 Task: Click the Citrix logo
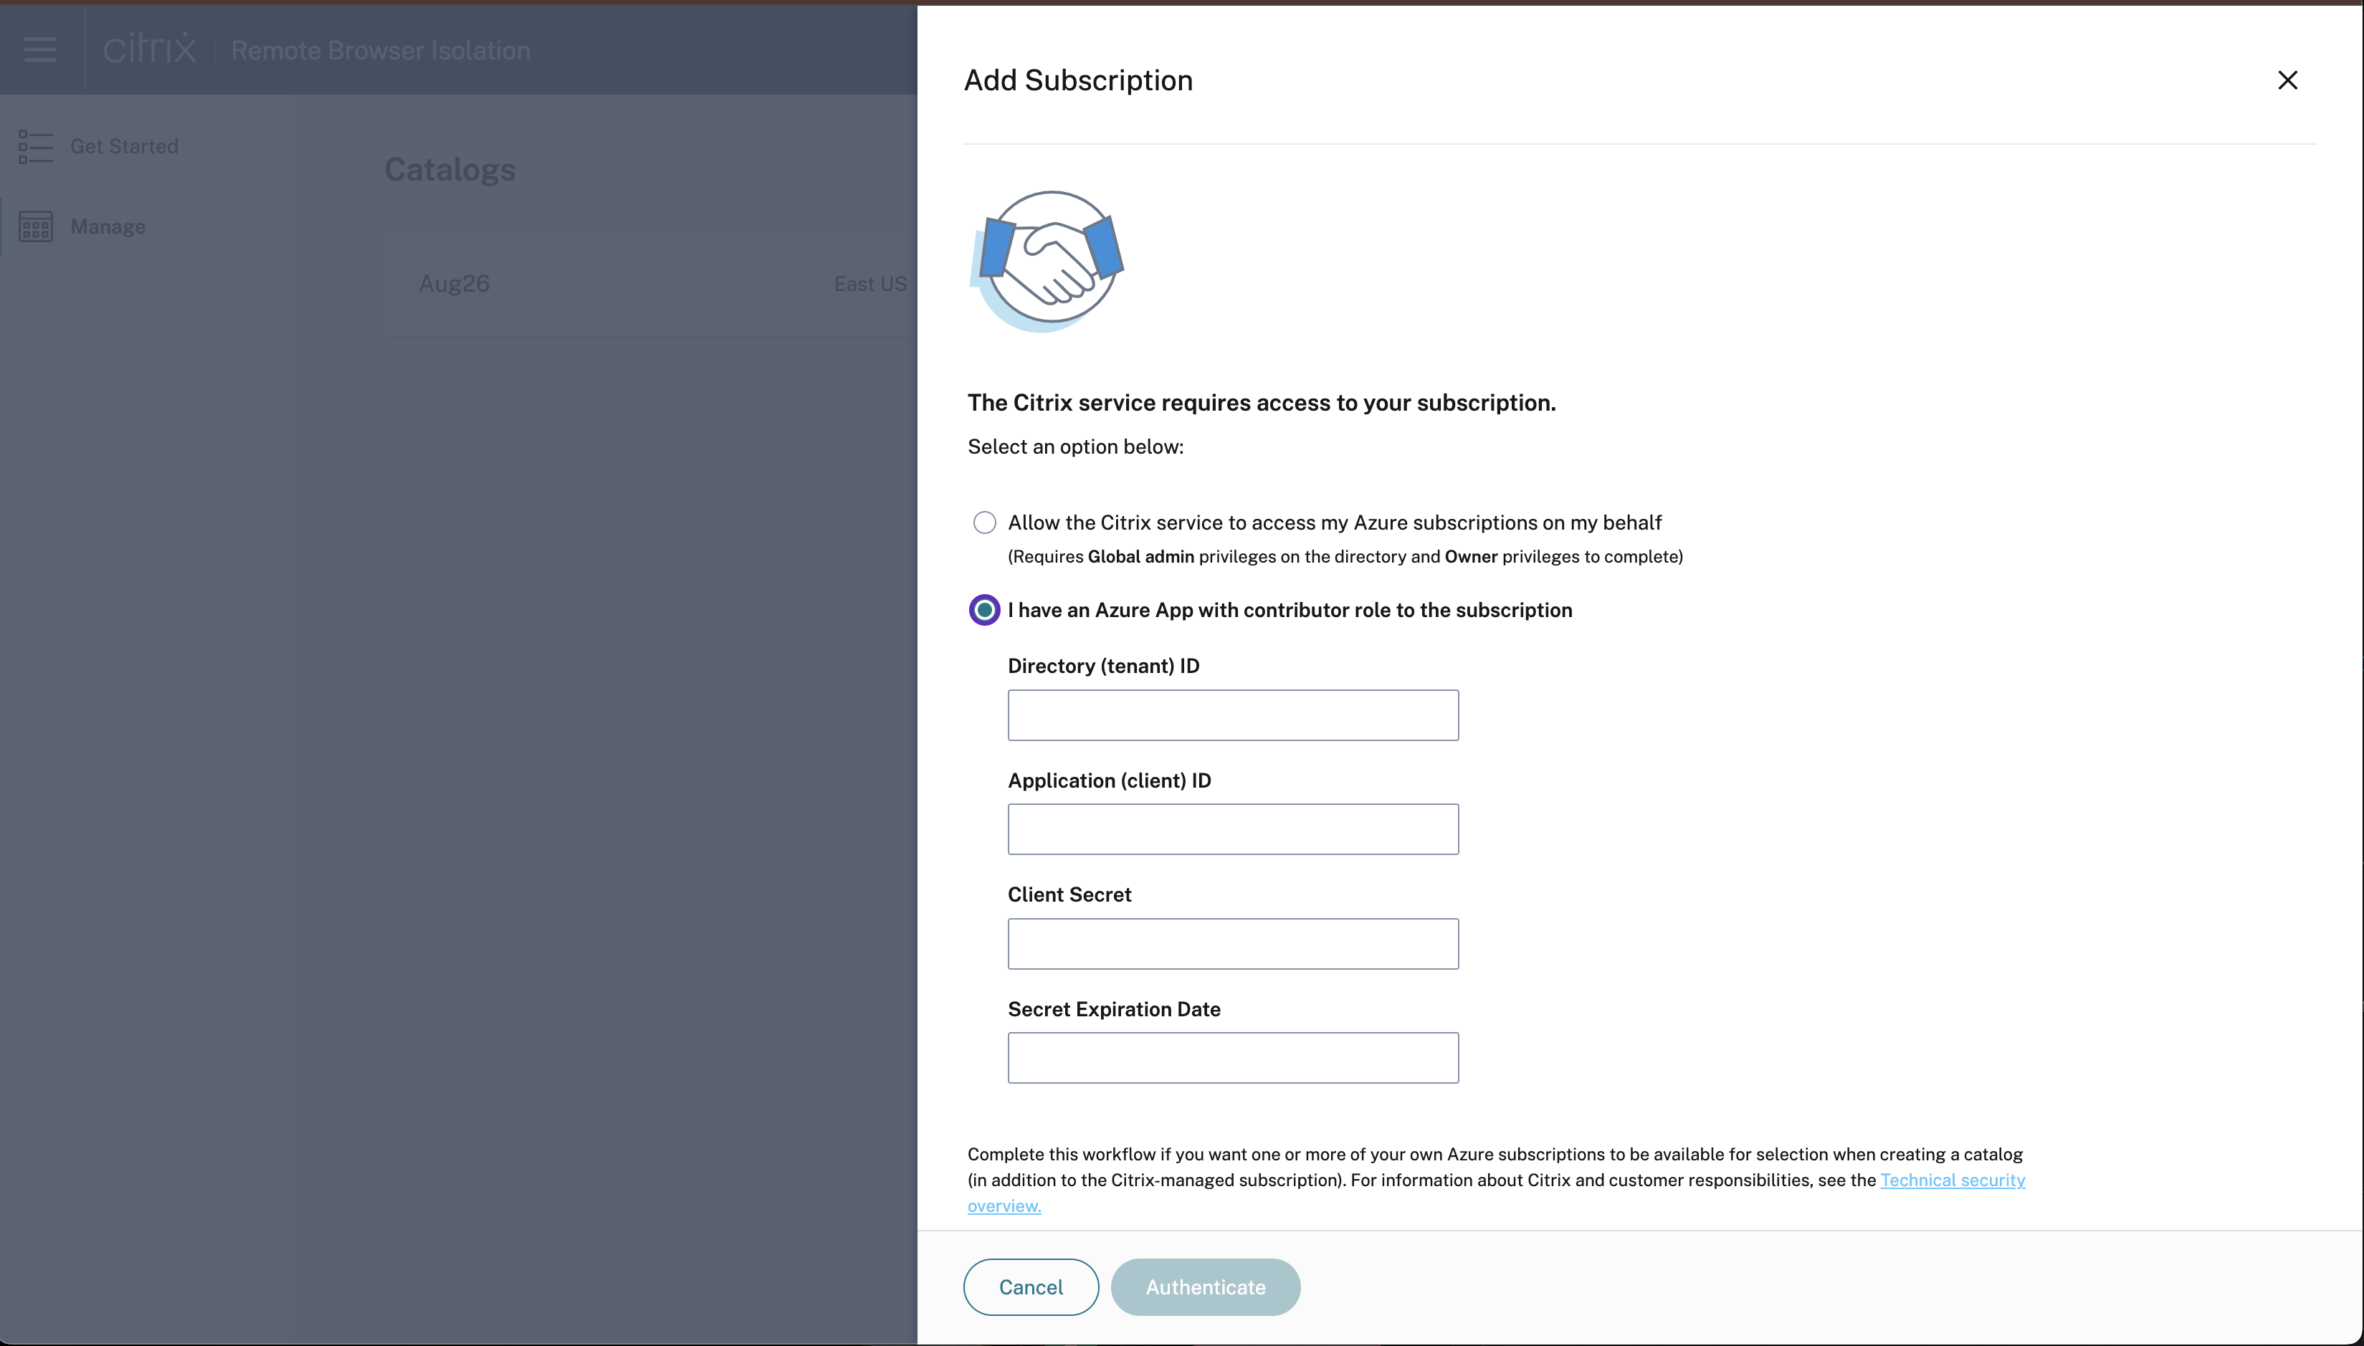149,49
